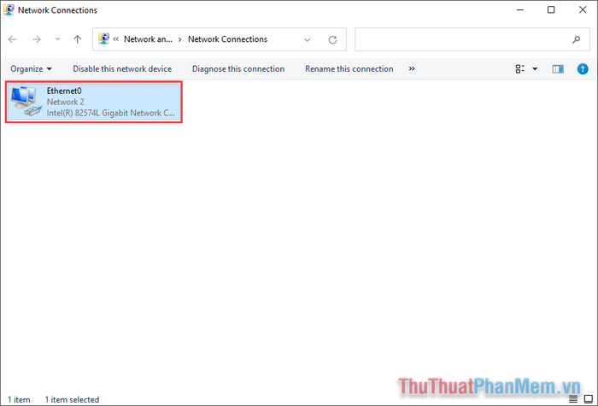The height and width of the screenshot is (406, 598).
Task: Close the Network Connections window
Action: pos(583,10)
